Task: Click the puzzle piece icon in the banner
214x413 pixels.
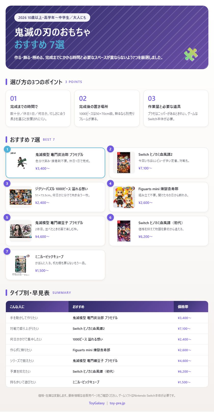Action: [191, 54]
